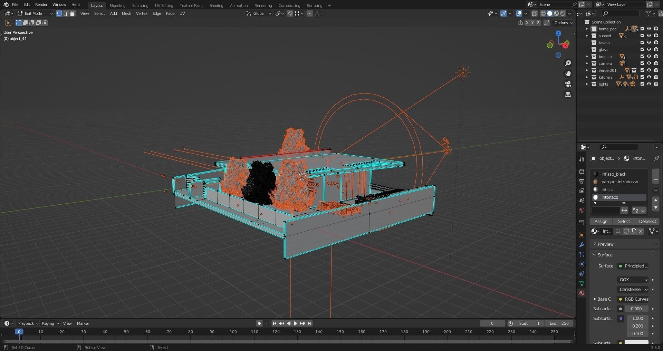Select material preview shading
Screen dimensions: 663x351
click(556, 13)
